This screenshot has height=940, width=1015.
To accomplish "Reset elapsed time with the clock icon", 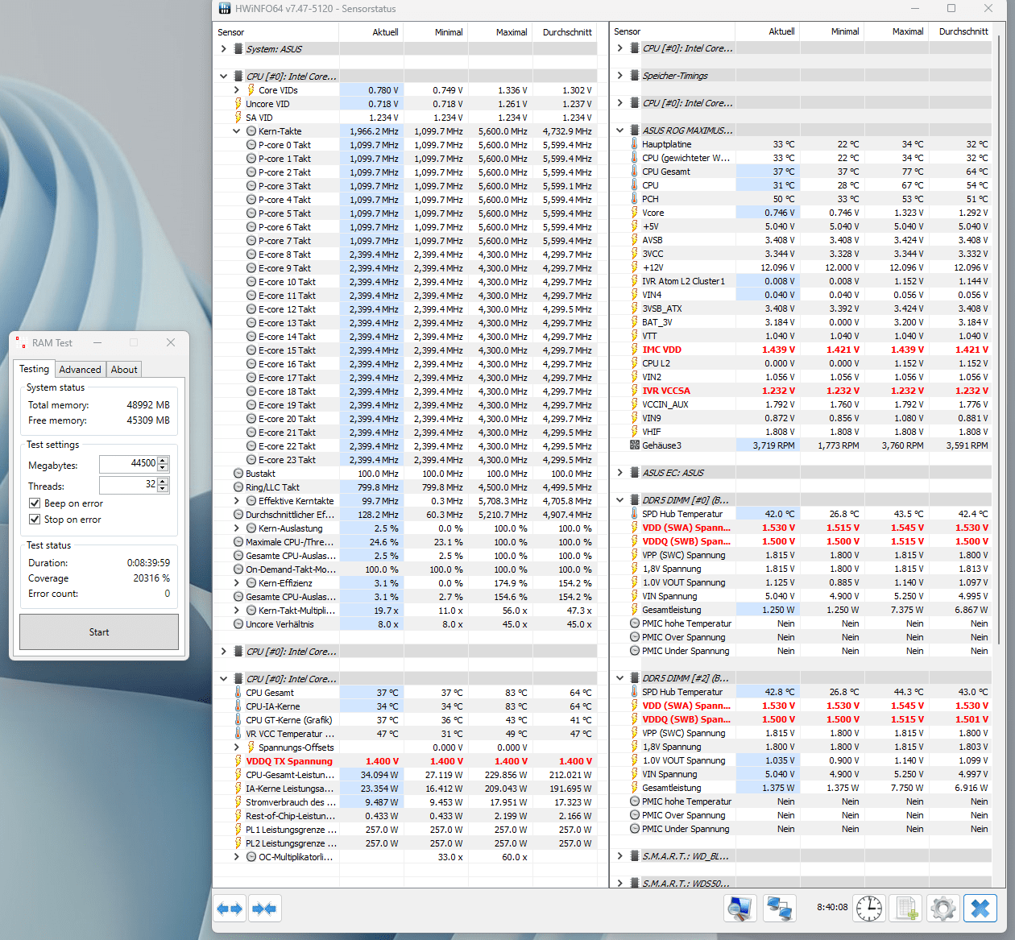I will pos(868,908).
